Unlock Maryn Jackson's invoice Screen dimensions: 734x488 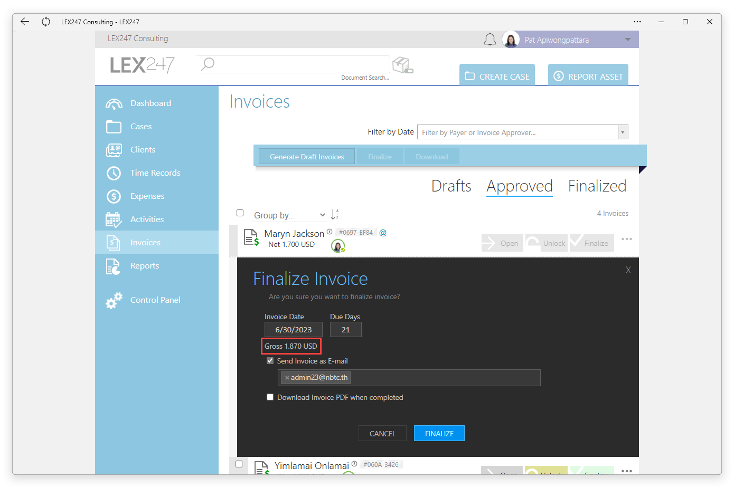click(547, 243)
